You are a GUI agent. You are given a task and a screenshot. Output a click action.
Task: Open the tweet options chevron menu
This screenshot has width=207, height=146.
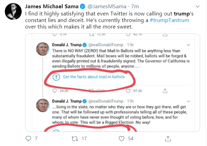[197, 7]
